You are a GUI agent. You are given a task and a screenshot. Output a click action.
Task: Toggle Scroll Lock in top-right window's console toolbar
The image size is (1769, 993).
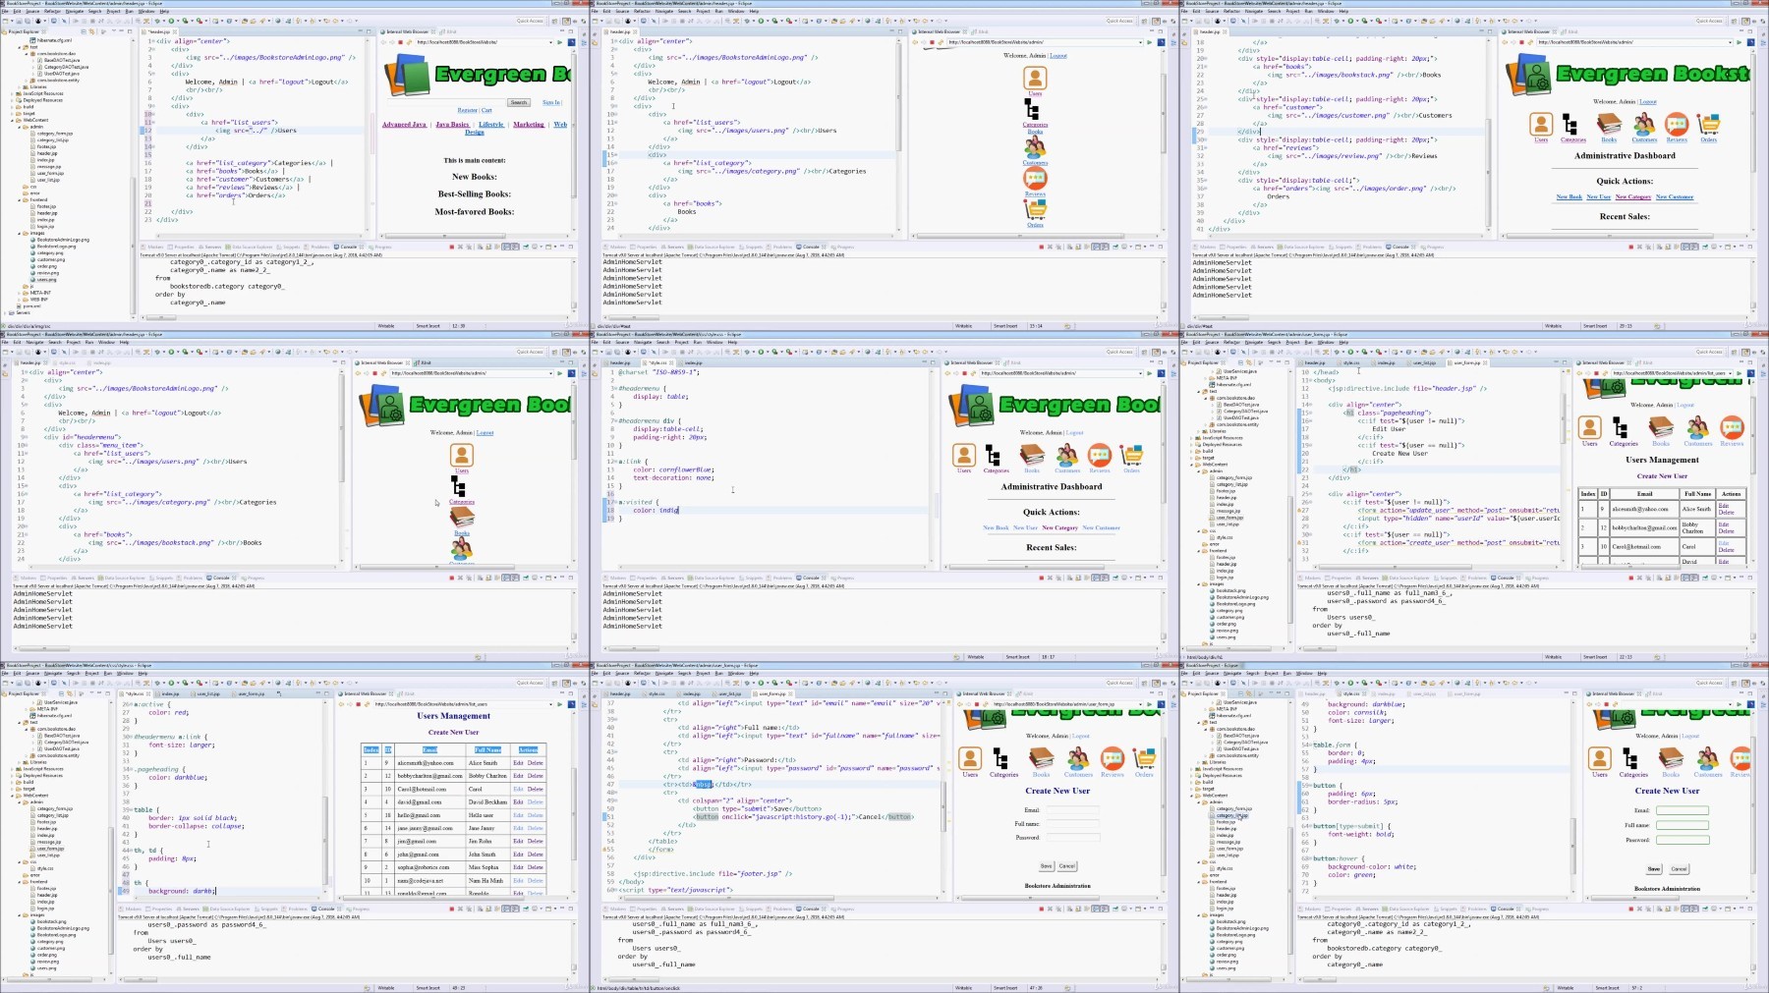coord(1666,247)
